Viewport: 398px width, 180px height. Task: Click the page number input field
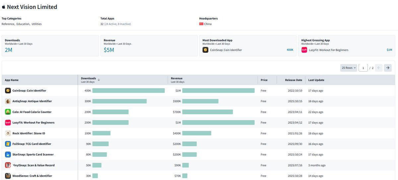363,68
